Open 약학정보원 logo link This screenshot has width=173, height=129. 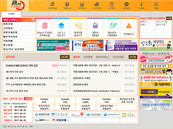coord(60,115)
